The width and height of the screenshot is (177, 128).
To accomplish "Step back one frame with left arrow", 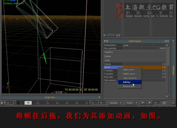I will [x=143, y=103].
